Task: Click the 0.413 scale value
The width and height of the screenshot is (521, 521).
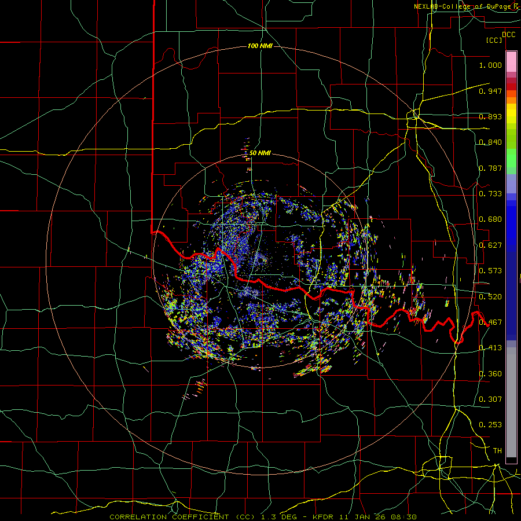Action: click(x=490, y=348)
